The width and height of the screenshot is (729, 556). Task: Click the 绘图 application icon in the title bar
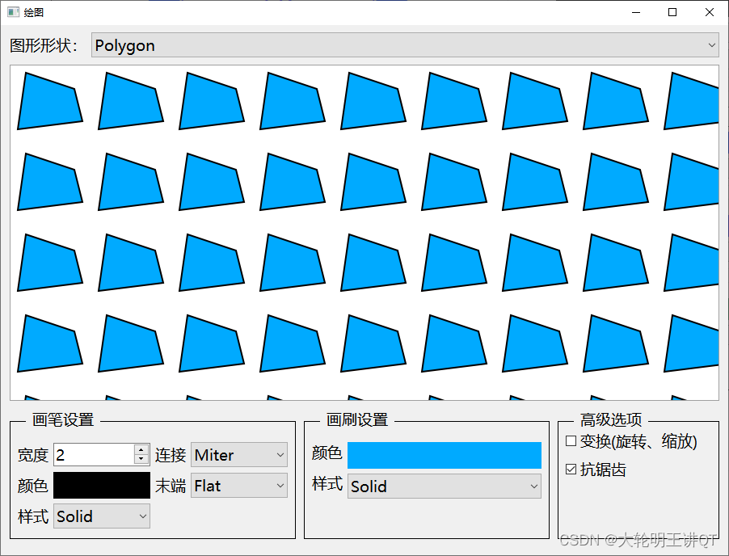(12, 12)
